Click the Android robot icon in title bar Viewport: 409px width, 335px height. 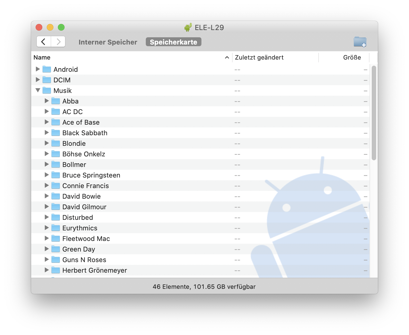188,27
